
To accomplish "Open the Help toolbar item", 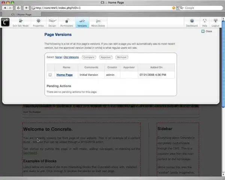I will pos(205,23).
